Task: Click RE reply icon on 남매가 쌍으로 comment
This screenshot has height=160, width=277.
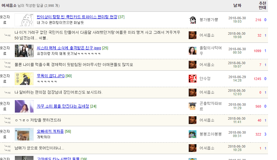Action: pos(8,148)
